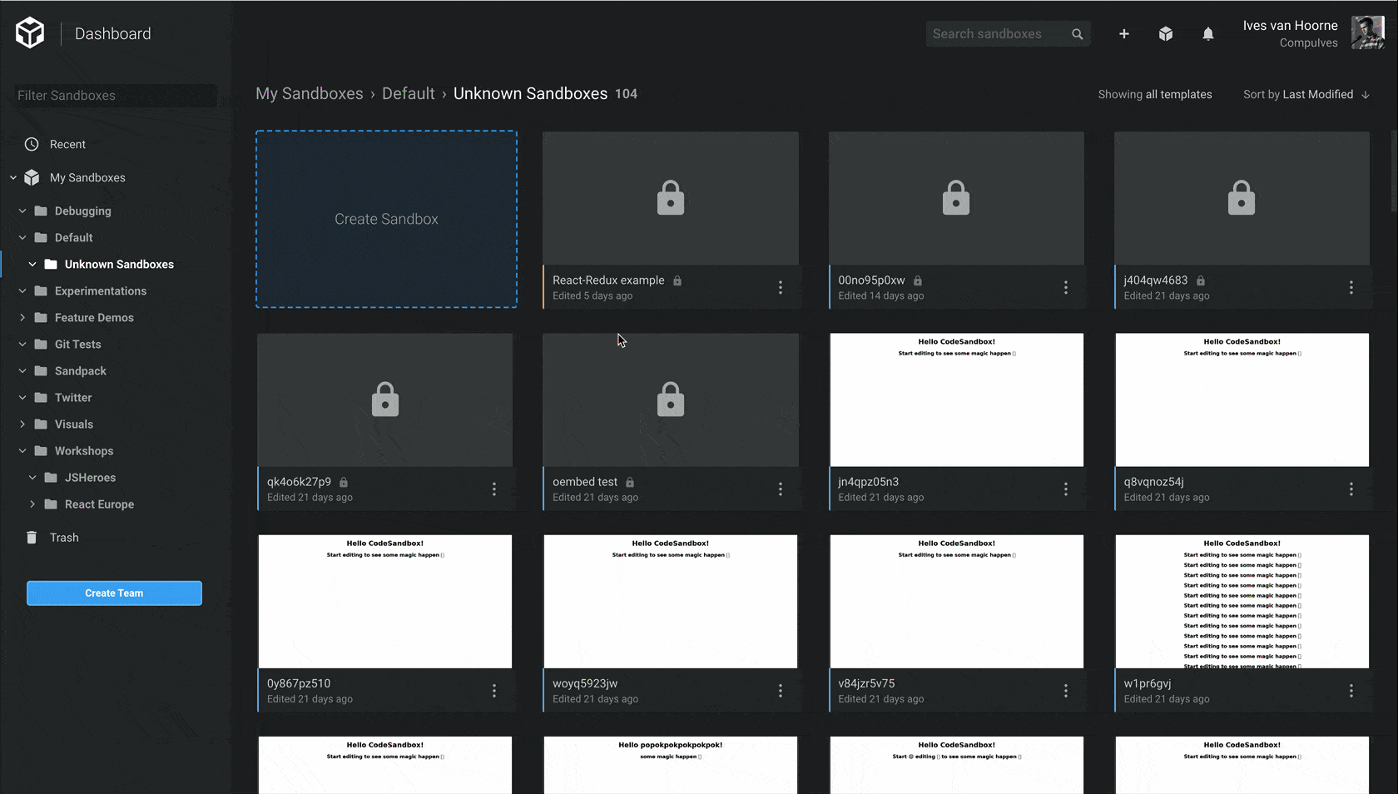Screen dimensions: 1398x794
Task: Select Recent with the clock icon
Action: (x=67, y=144)
